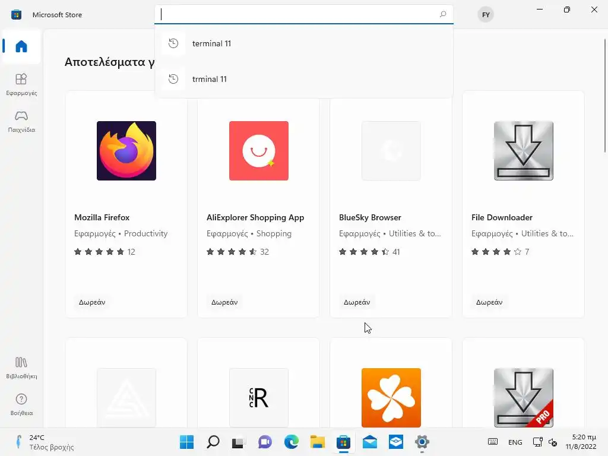Click the history icon beside 'trminal 11'
This screenshot has width=608, height=456.
click(x=173, y=79)
